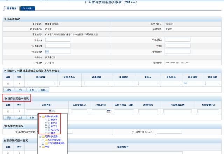Click the 购买科技服务 folder icon
Image resolution: width=224 pixels, height=154 pixels.
click(43, 136)
